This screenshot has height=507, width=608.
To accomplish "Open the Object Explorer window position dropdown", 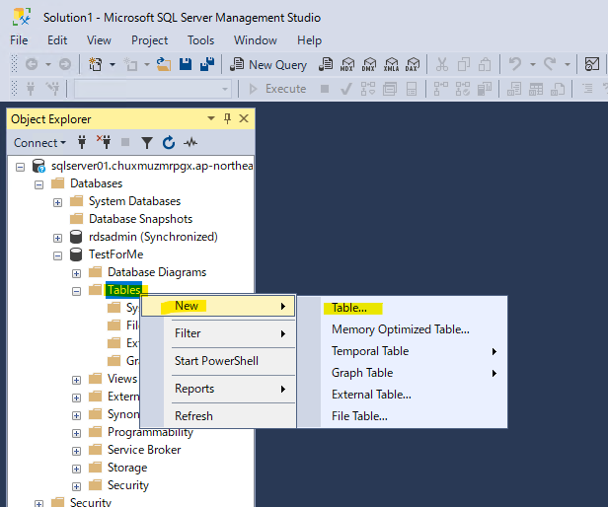I will pos(211,118).
